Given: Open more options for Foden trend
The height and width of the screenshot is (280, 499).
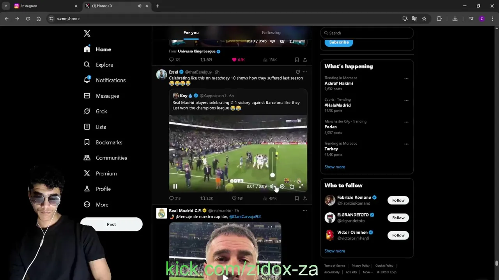Looking at the screenshot, I should 406,122.
